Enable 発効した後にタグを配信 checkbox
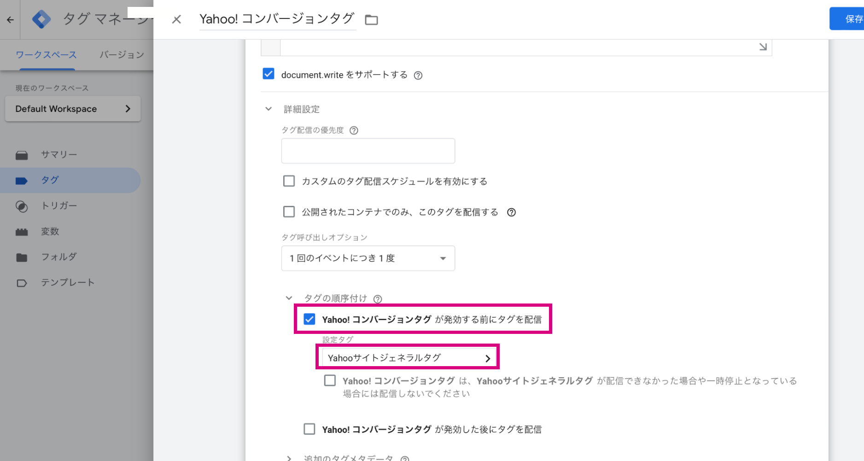Image resolution: width=864 pixels, height=461 pixels. (309, 429)
